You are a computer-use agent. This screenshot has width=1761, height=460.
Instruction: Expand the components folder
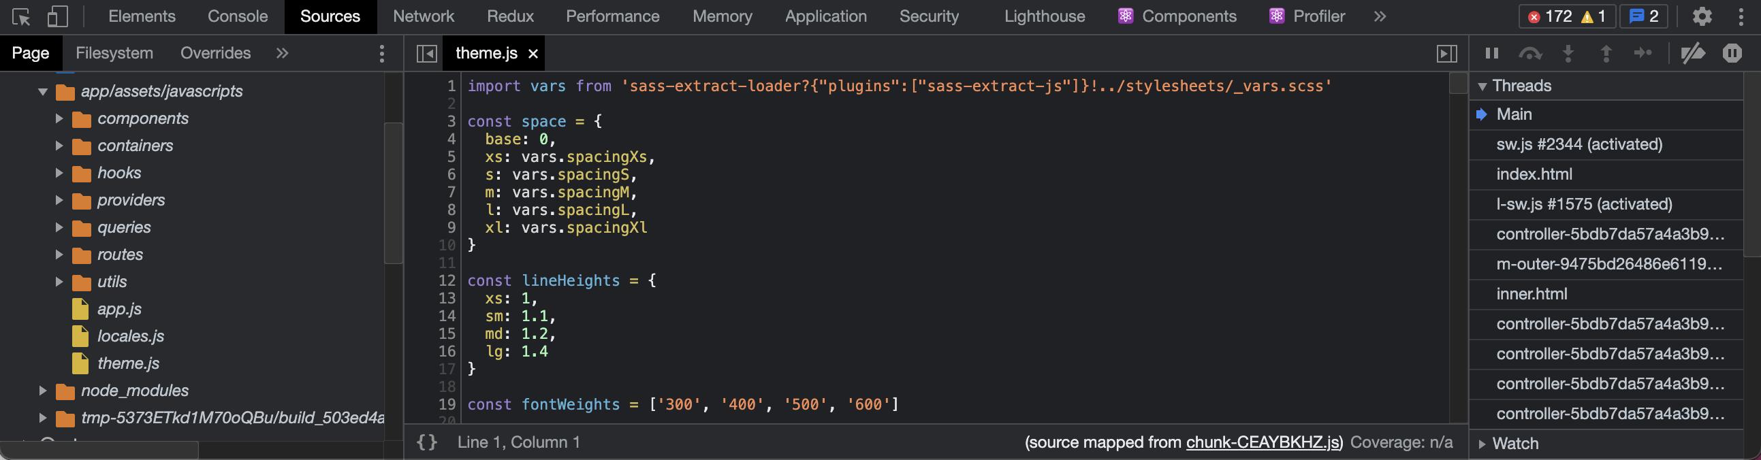point(59,118)
